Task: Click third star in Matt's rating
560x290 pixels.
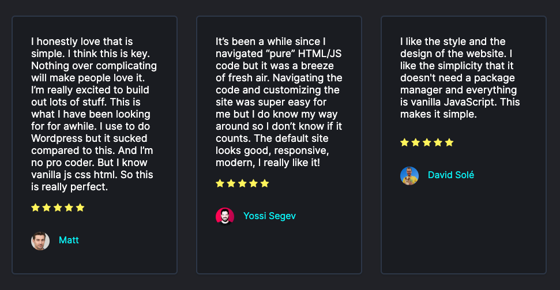Action: [58, 208]
